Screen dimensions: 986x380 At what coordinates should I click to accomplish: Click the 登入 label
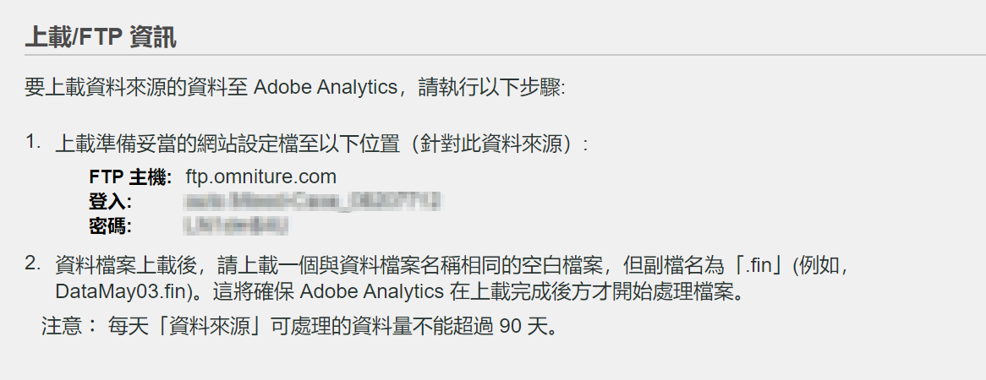(111, 202)
